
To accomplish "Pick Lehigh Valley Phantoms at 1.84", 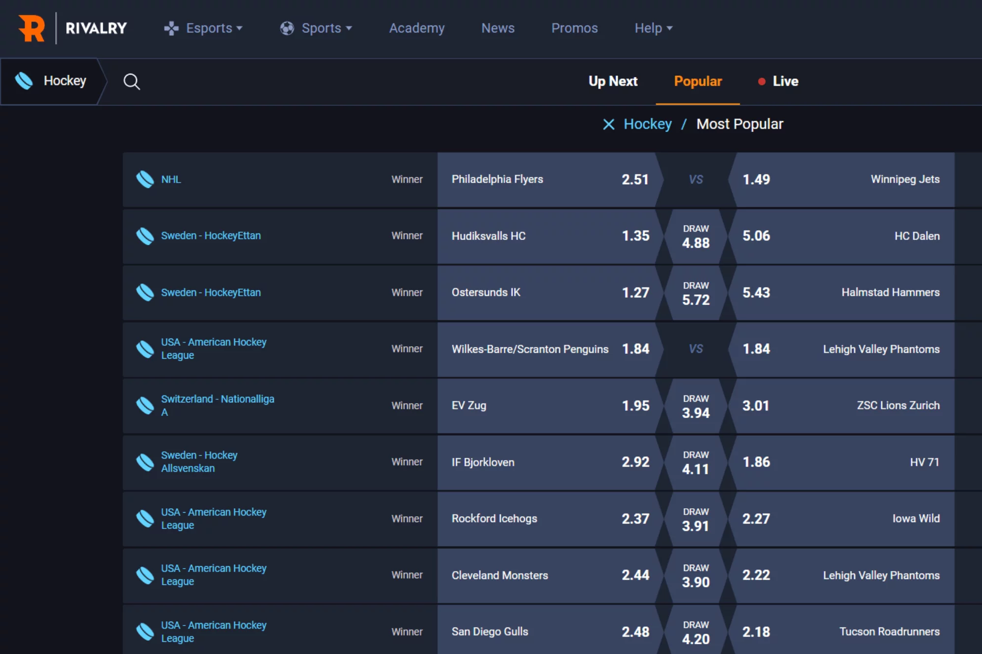I will click(842, 349).
